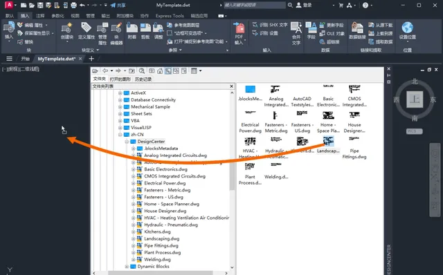Switch to the History (历史记录) tab
Viewport: 443px width, 275px height.
coord(143,79)
